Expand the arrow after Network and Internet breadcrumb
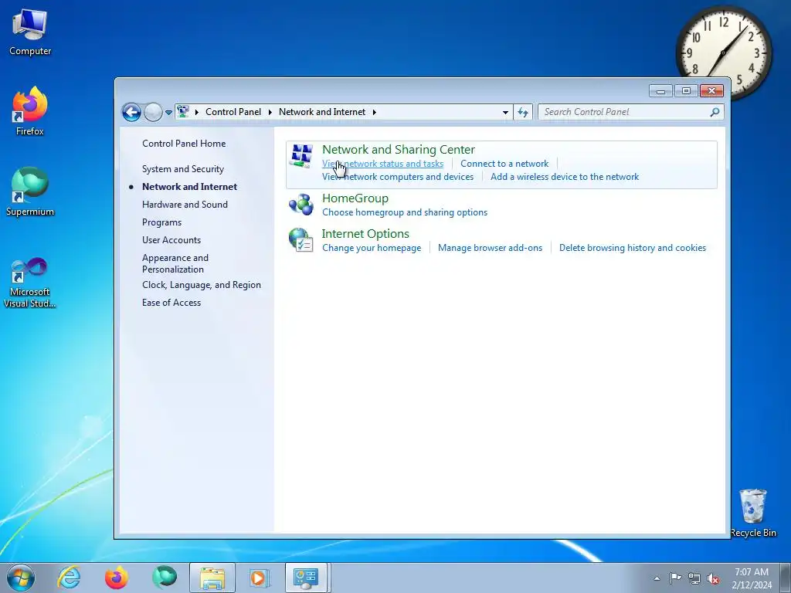Screen dimensions: 791x593 [375, 112]
